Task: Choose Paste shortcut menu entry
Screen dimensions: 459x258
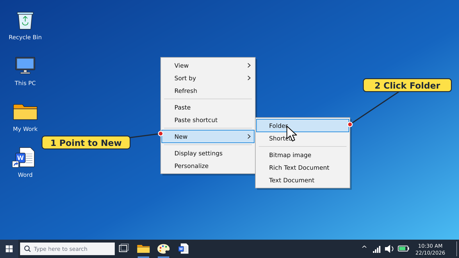Action: click(208, 120)
